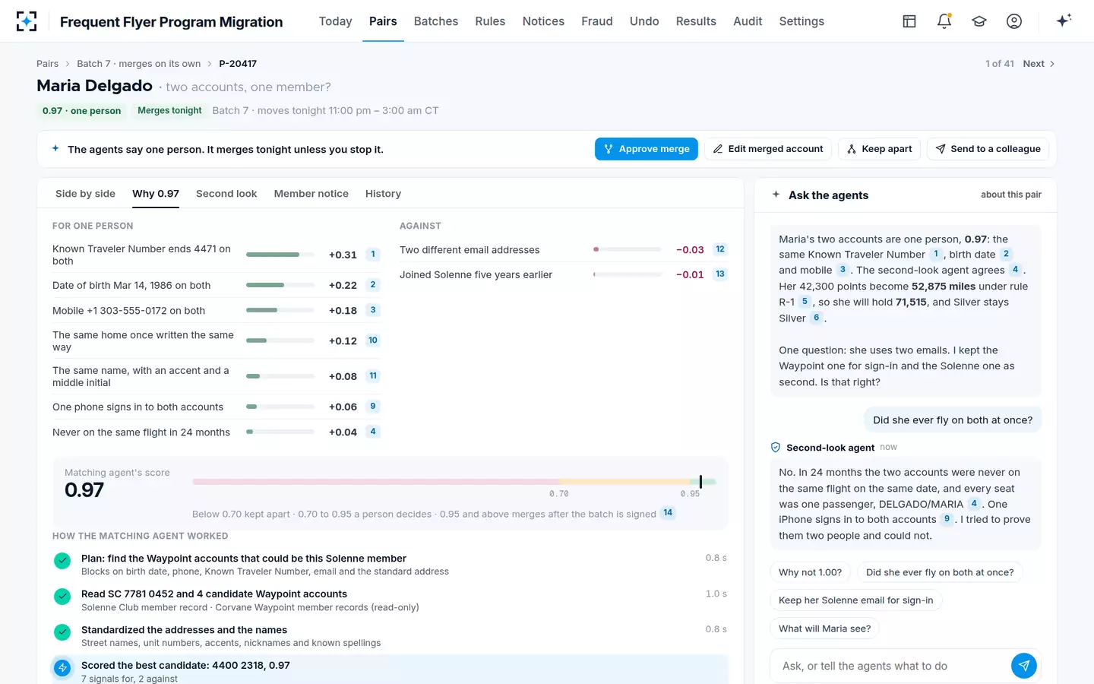Image resolution: width=1094 pixels, height=684 pixels.
Task: Open notifications bell icon
Action: click(944, 21)
